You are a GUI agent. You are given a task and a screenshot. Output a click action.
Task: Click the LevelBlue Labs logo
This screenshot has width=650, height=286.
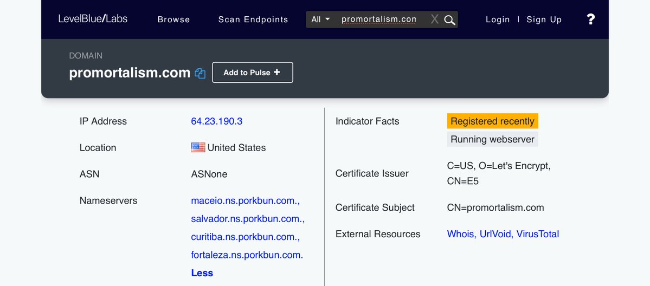coord(93,19)
